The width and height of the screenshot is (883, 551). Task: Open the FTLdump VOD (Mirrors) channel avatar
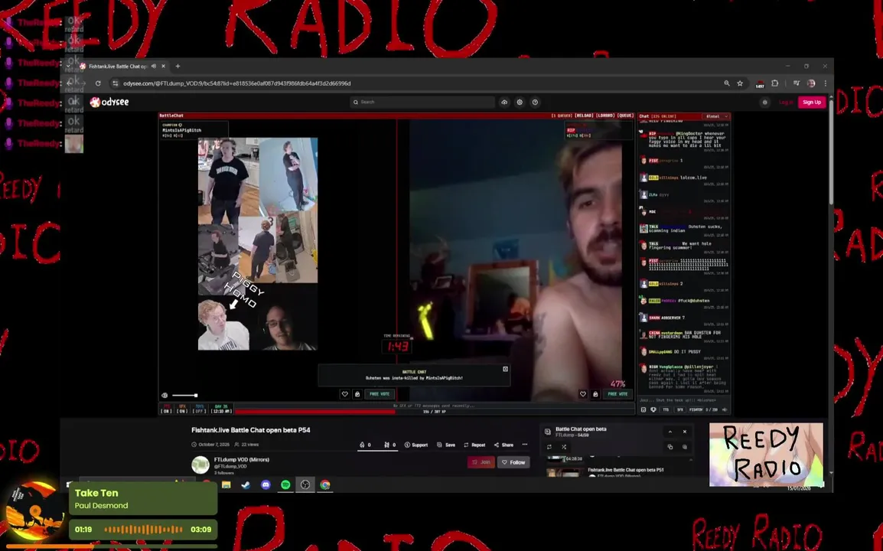pyautogui.click(x=200, y=465)
